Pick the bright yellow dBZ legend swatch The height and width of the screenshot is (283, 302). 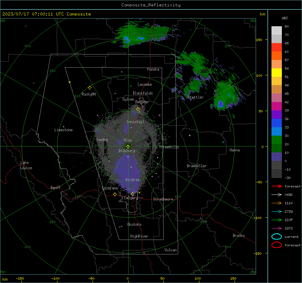click(276, 72)
